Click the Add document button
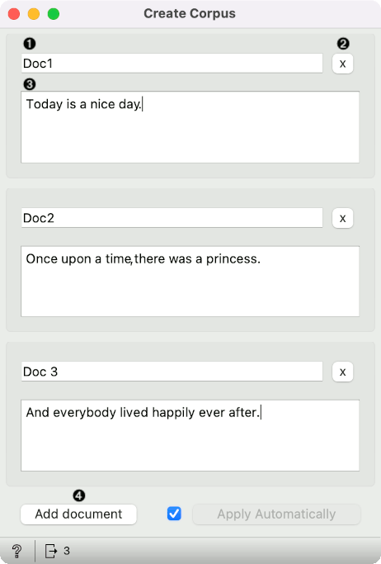The height and width of the screenshot is (564, 381). click(x=78, y=514)
